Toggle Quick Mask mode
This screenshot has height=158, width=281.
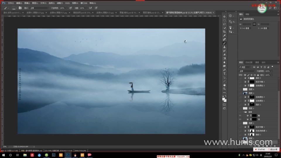tap(225, 104)
